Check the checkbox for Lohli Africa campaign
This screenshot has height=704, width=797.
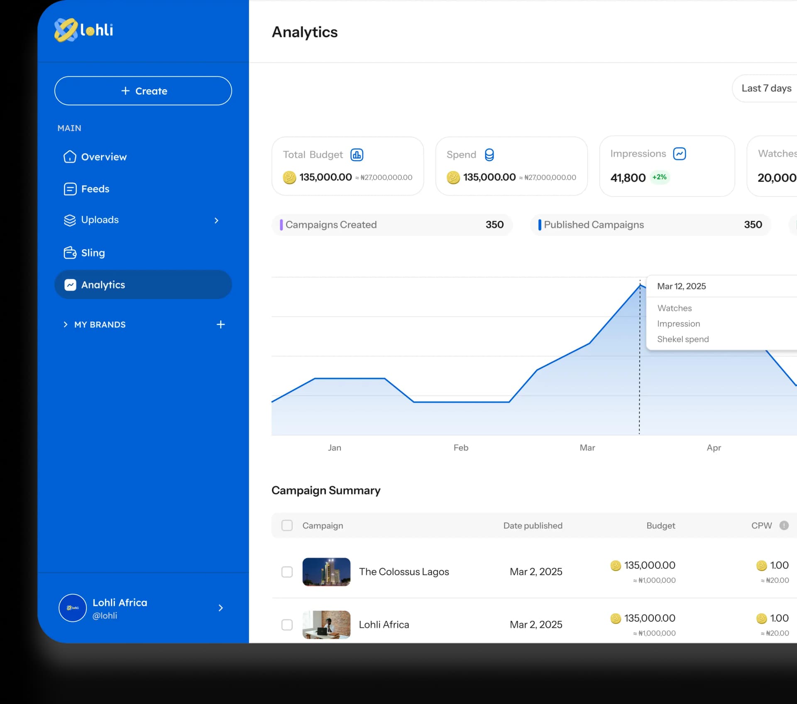tap(287, 625)
